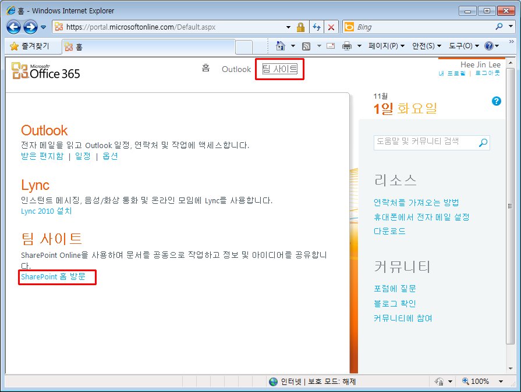
Task: Open the 내 프로필 link
Action: coord(452,73)
